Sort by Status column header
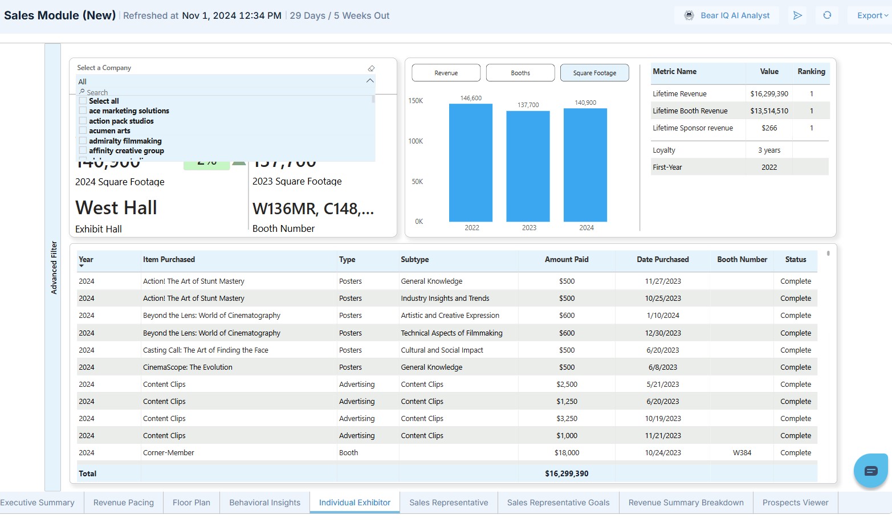Viewport: 892px width, 523px height. (796, 260)
